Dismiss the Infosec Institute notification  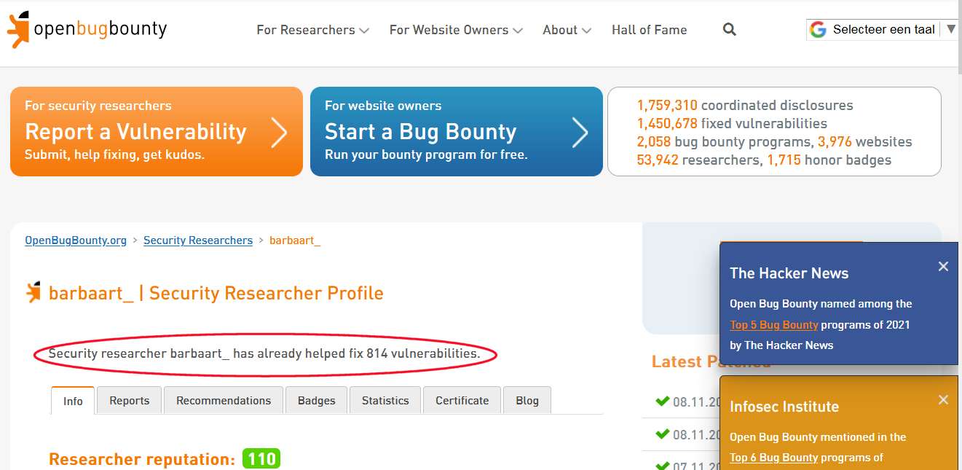[943, 400]
